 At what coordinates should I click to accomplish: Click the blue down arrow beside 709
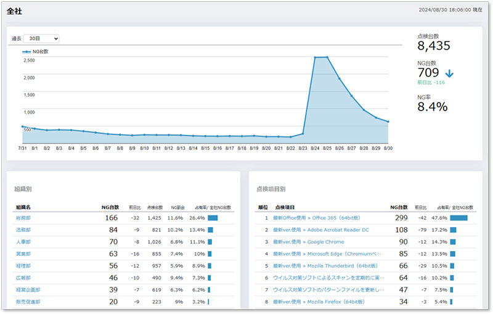point(449,73)
